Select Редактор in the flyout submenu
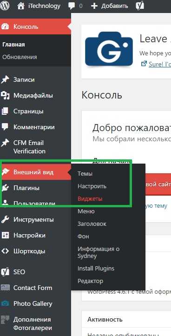 coord(91,281)
